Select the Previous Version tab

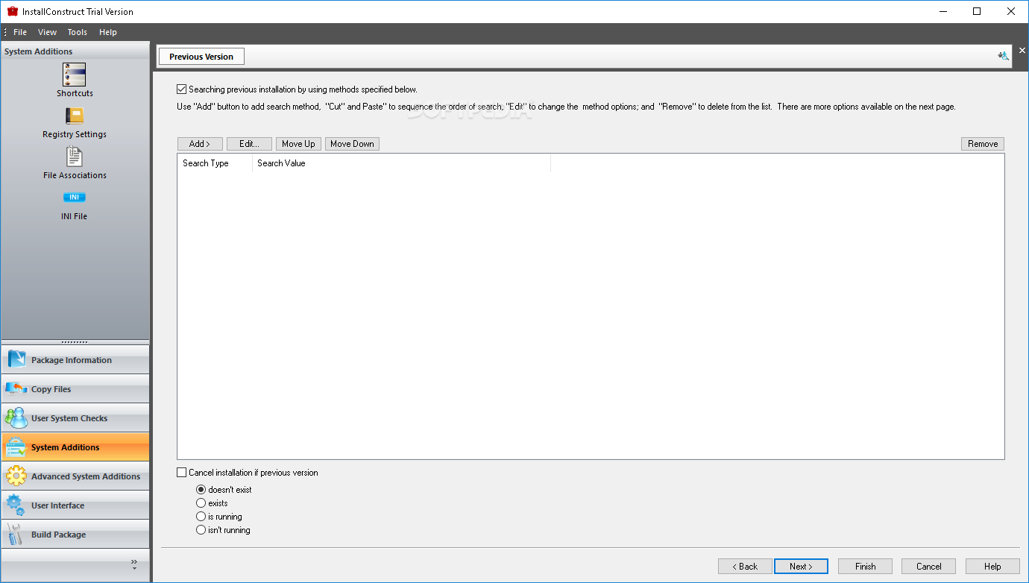point(201,57)
